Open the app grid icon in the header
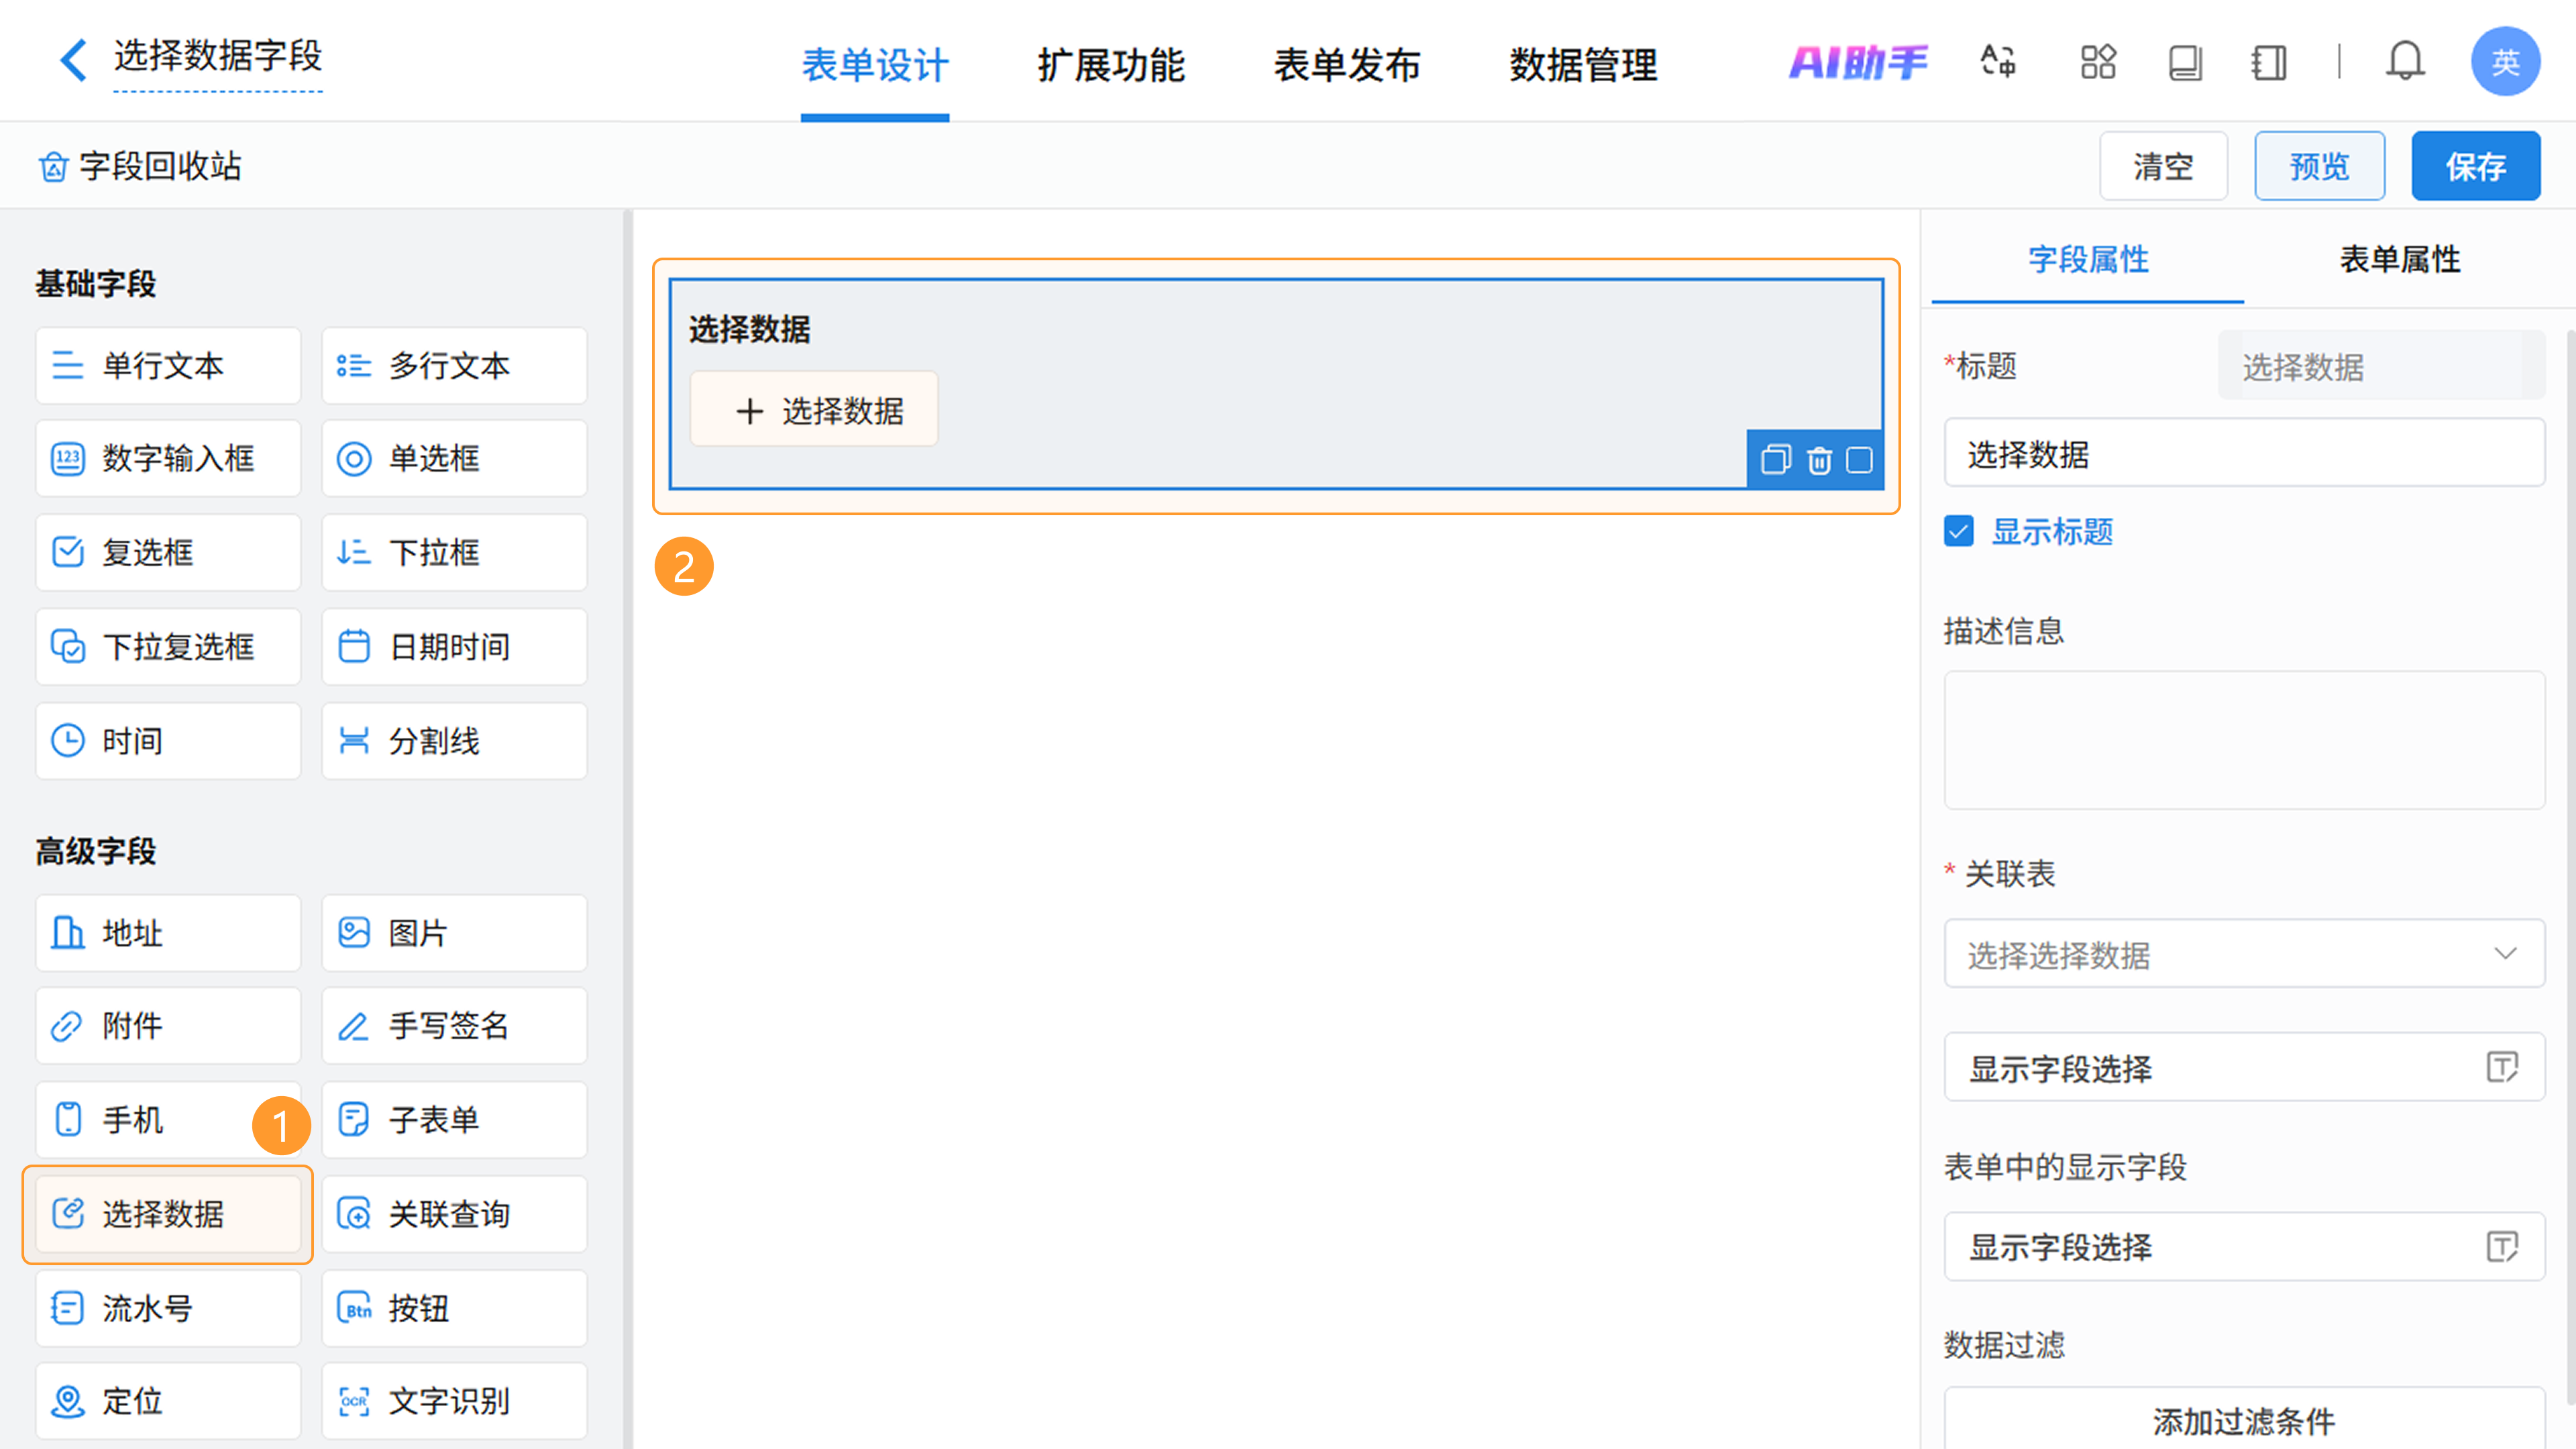Screen dimensions: 2576x1449 pyautogui.click(x=2098, y=62)
